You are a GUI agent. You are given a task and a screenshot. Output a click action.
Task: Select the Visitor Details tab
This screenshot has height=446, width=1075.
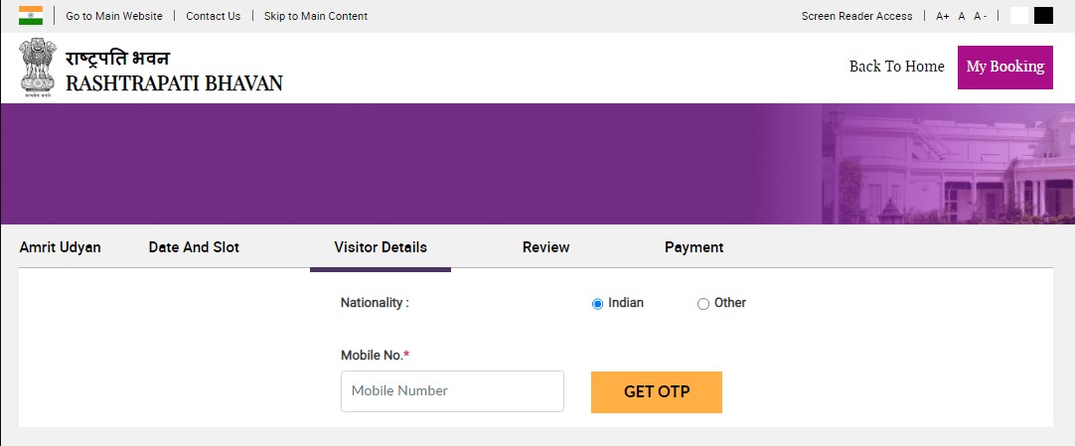(381, 247)
